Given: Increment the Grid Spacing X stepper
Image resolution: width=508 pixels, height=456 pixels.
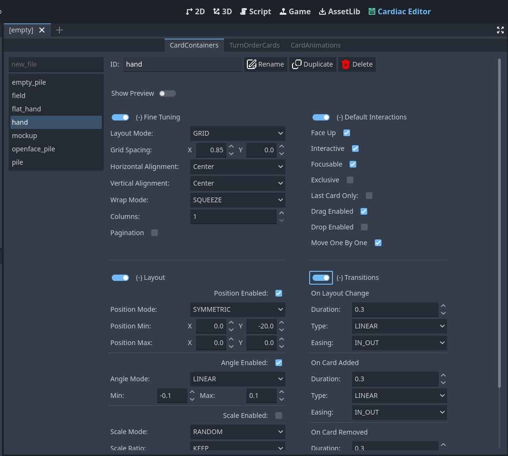Looking at the screenshot, I should pos(231,147).
